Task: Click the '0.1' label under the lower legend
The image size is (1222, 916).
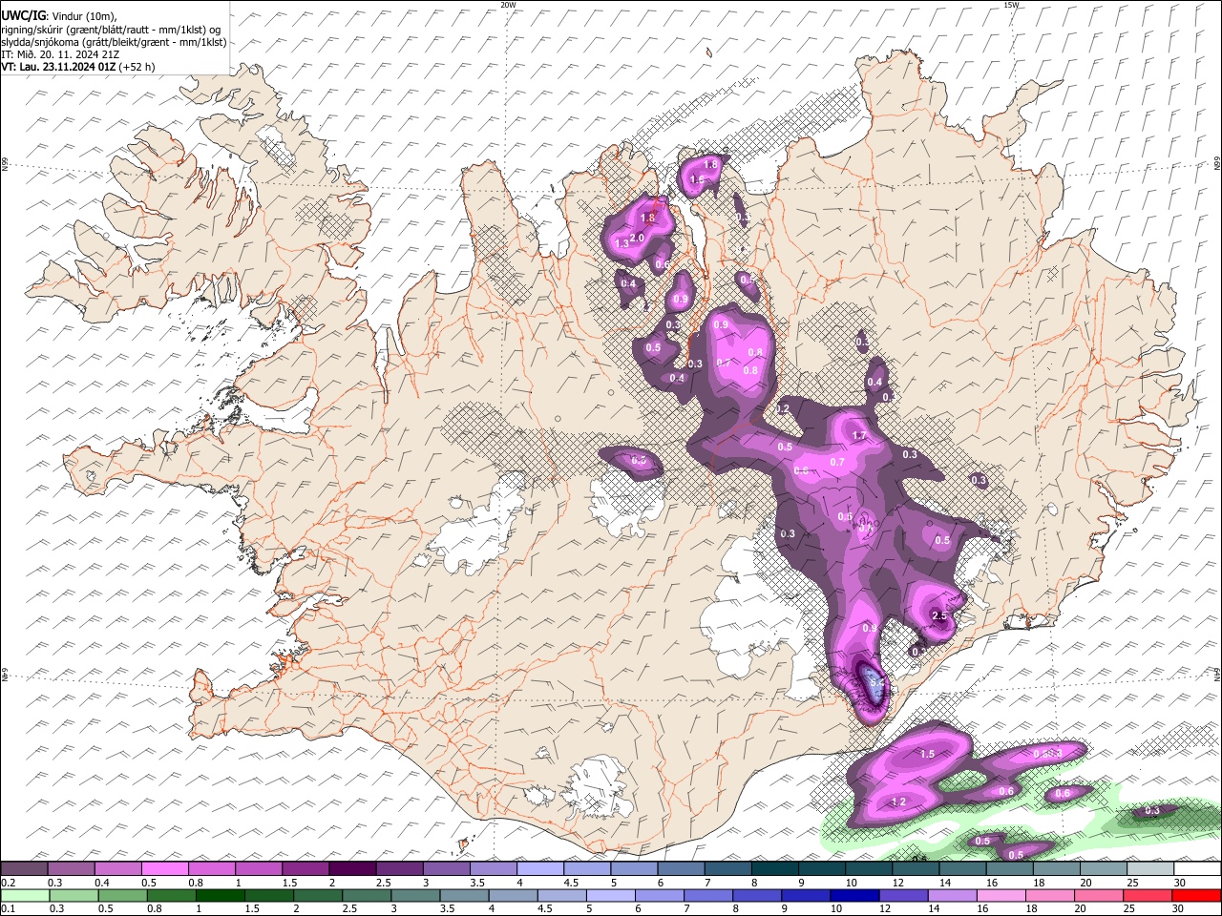Action: (8, 909)
